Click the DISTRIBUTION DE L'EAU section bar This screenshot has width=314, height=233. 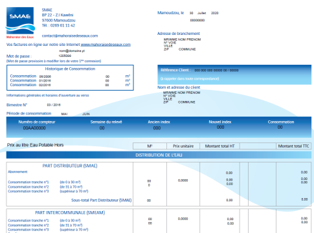click(x=159, y=155)
